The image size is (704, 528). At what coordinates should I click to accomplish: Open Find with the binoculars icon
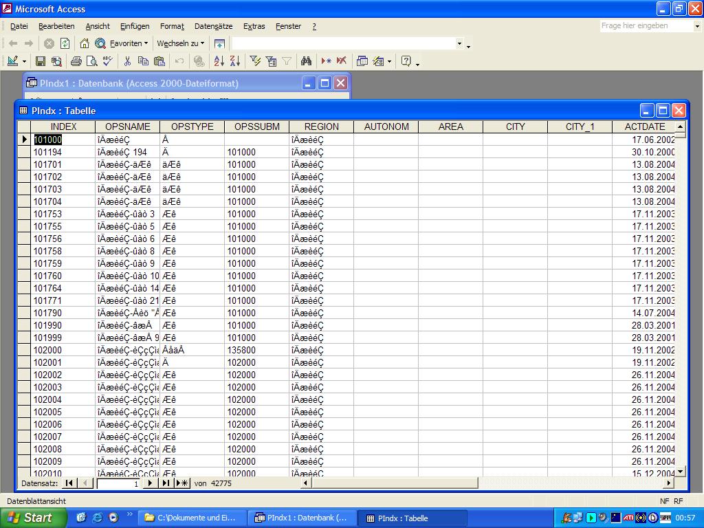coord(306,61)
